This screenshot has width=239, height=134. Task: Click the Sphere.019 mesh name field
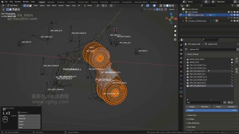[212, 50]
